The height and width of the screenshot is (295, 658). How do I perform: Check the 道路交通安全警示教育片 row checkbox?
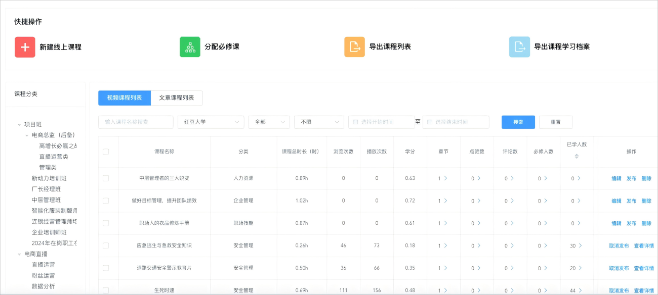(x=106, y=268)
